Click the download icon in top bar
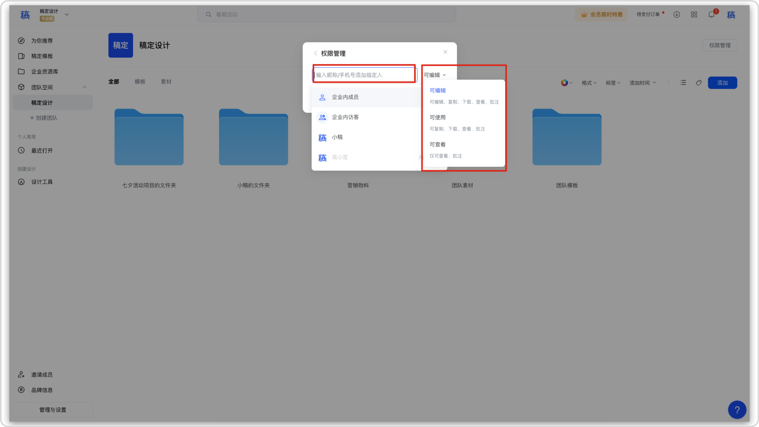 point(677,14)
